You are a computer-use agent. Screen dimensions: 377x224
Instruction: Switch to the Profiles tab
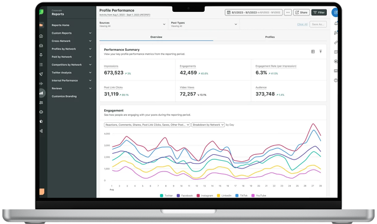coord(270,37)
